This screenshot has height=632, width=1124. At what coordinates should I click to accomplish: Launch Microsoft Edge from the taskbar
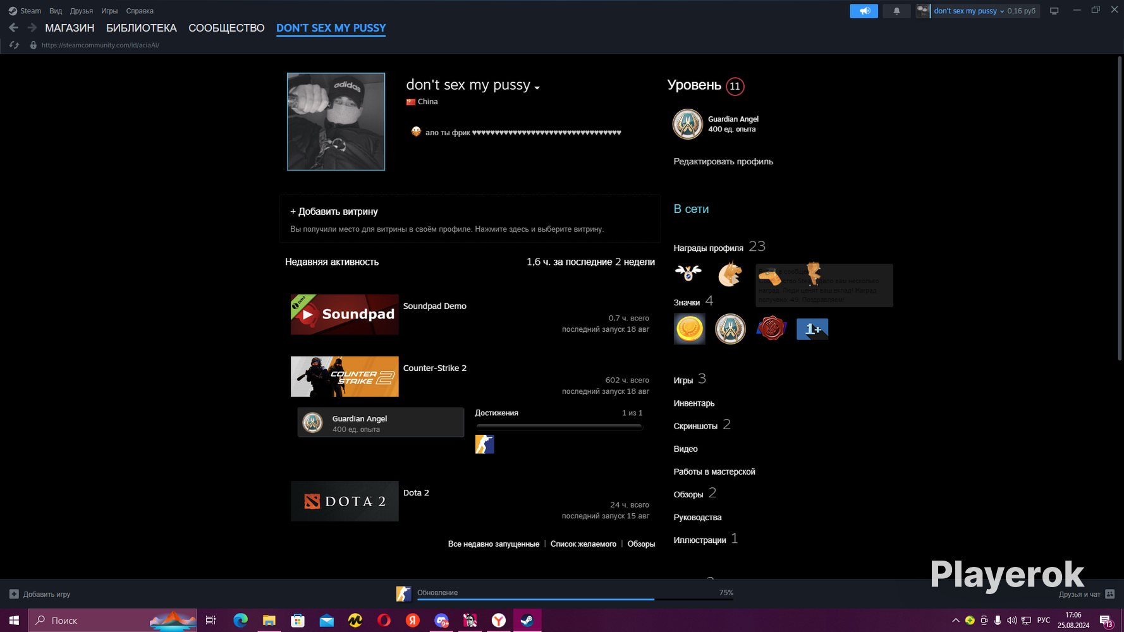[x=240, y=621]
